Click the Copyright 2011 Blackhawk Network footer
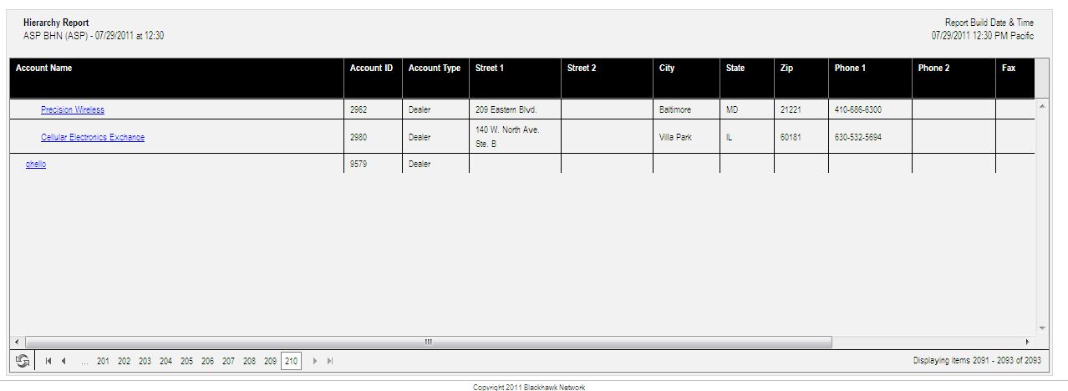 pos(529,387)
